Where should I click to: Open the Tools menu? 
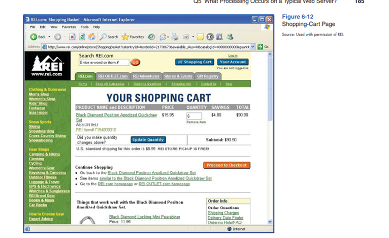85,27
